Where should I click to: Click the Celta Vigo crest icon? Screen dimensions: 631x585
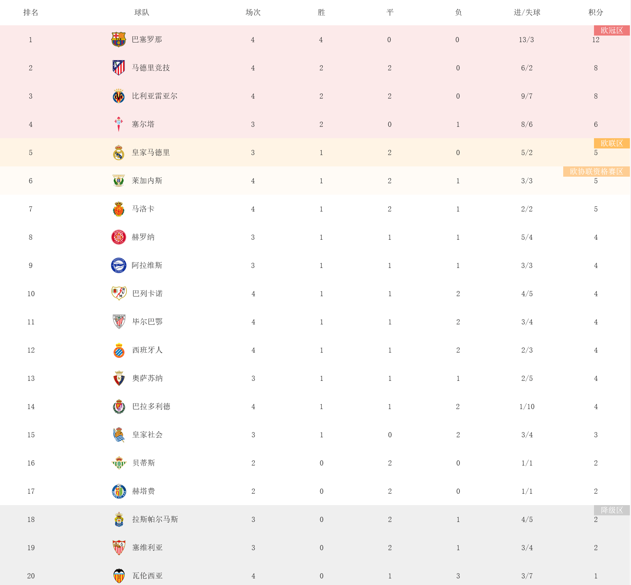point(118,124)
